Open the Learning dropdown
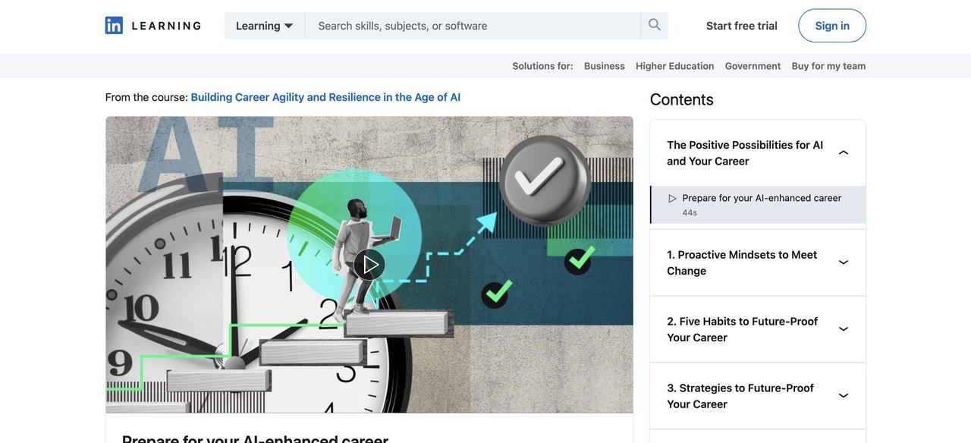Image resolution: width=971 pixels, height=443 pixels. 265,26
